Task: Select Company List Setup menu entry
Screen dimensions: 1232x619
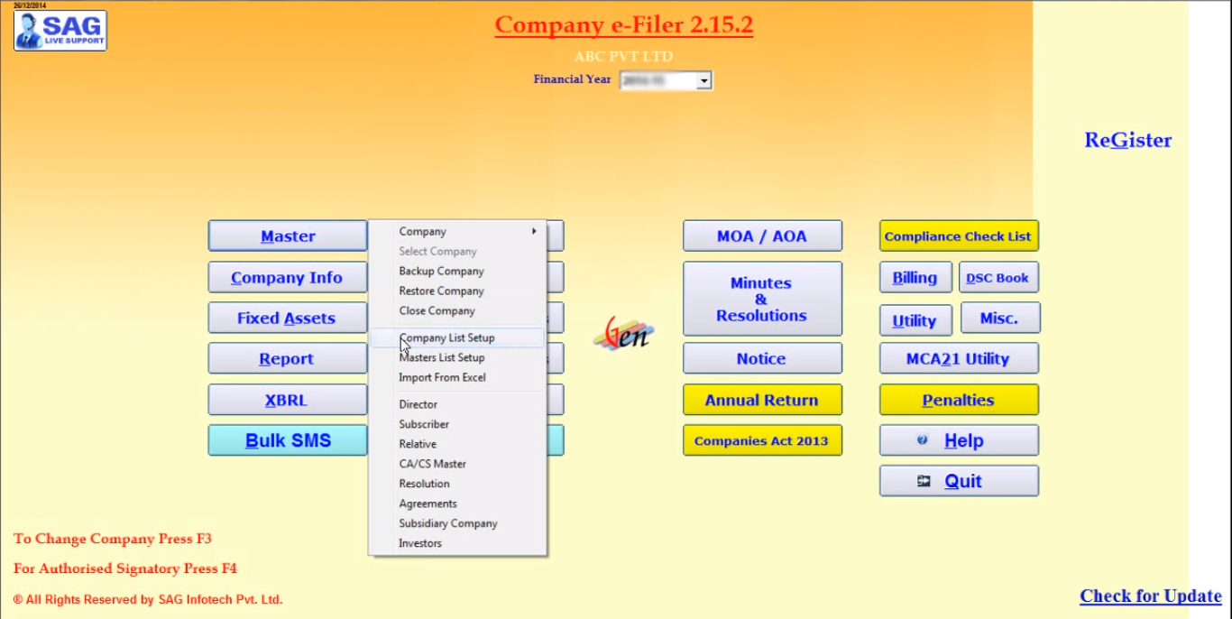Action: 447,338
